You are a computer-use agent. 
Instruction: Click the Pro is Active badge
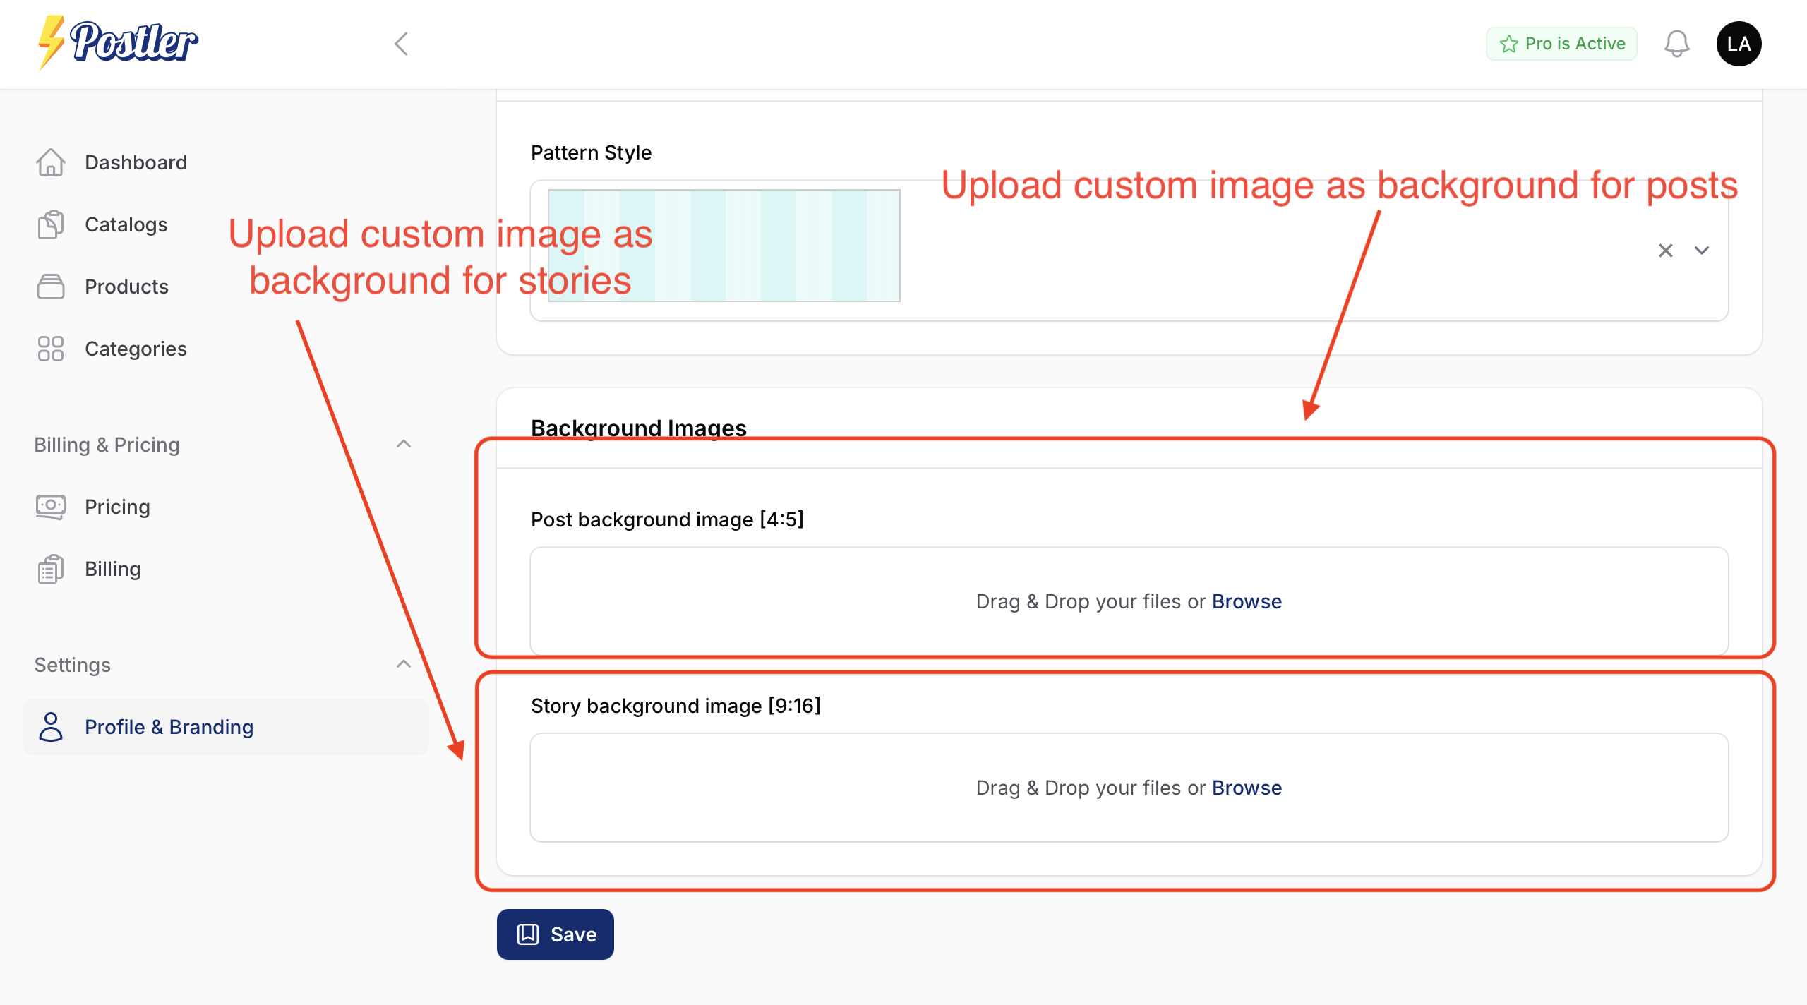point(1561,44)
